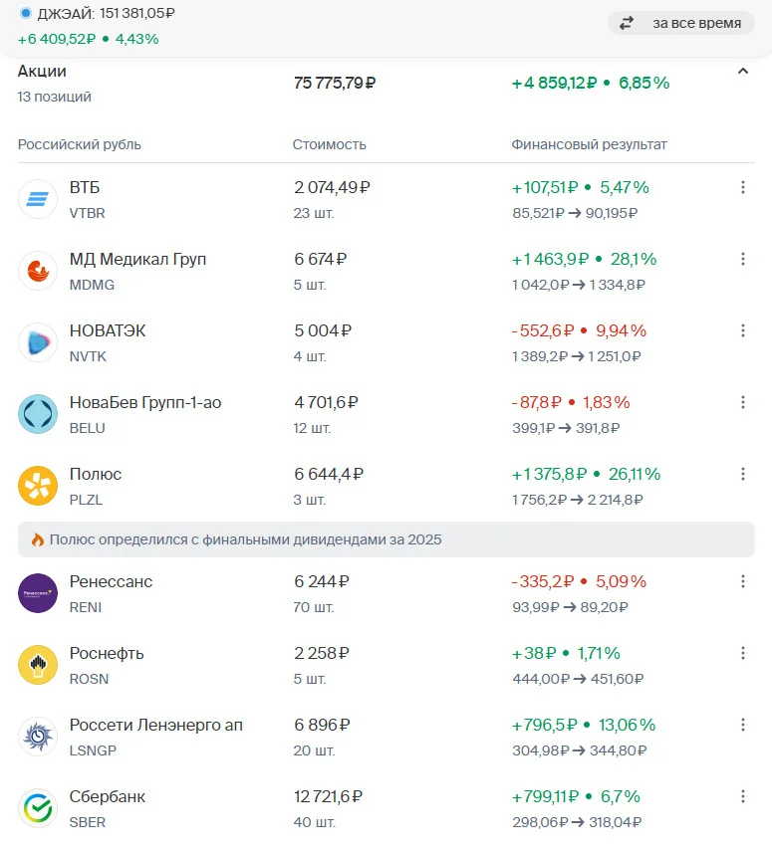Open the ВТБ position name
The width and height of the screenshot is (772, 855).
pyautogui.click(x=85, y=187)
